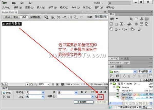Switch to 设计 design view

24,17
